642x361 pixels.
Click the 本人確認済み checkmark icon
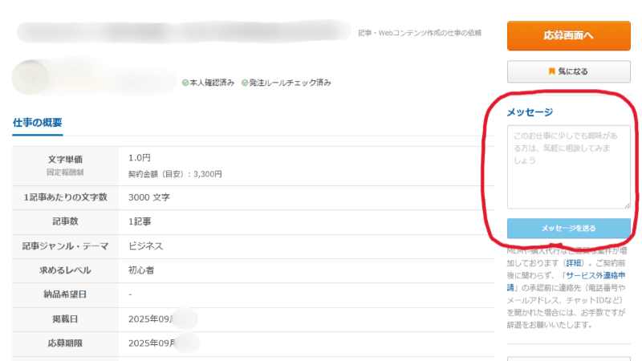coord(185,83)
